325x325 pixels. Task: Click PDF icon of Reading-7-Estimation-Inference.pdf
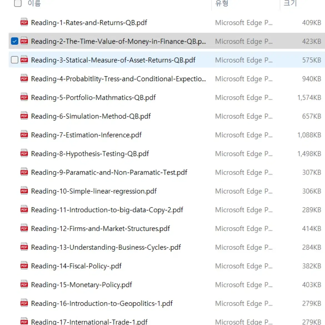(24, 134)
